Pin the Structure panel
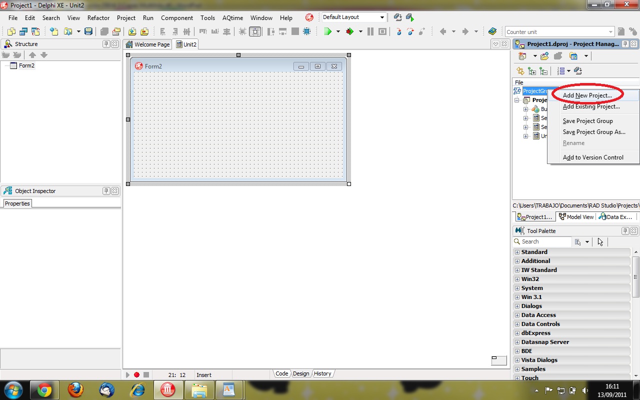640x400 pixels. tap(106, 44)
